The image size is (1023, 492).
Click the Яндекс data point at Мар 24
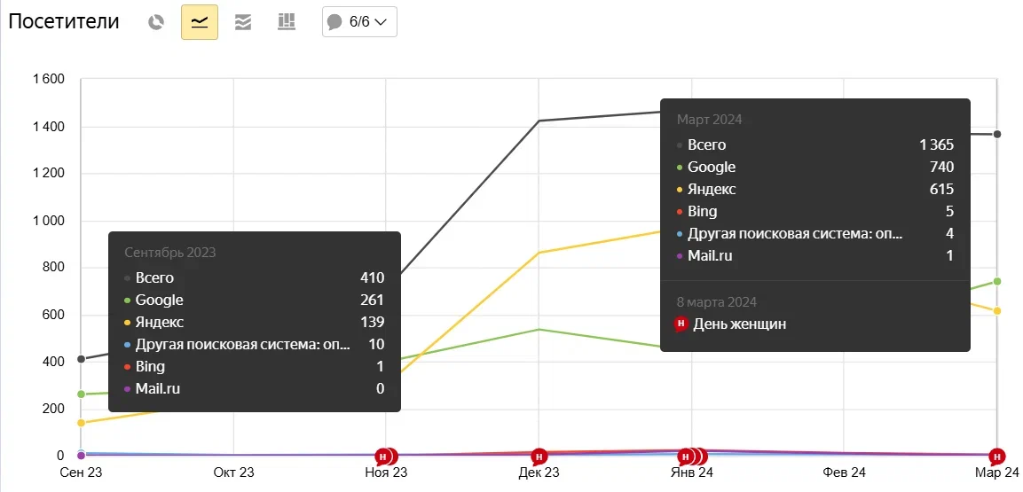click(x=997, y=311)
